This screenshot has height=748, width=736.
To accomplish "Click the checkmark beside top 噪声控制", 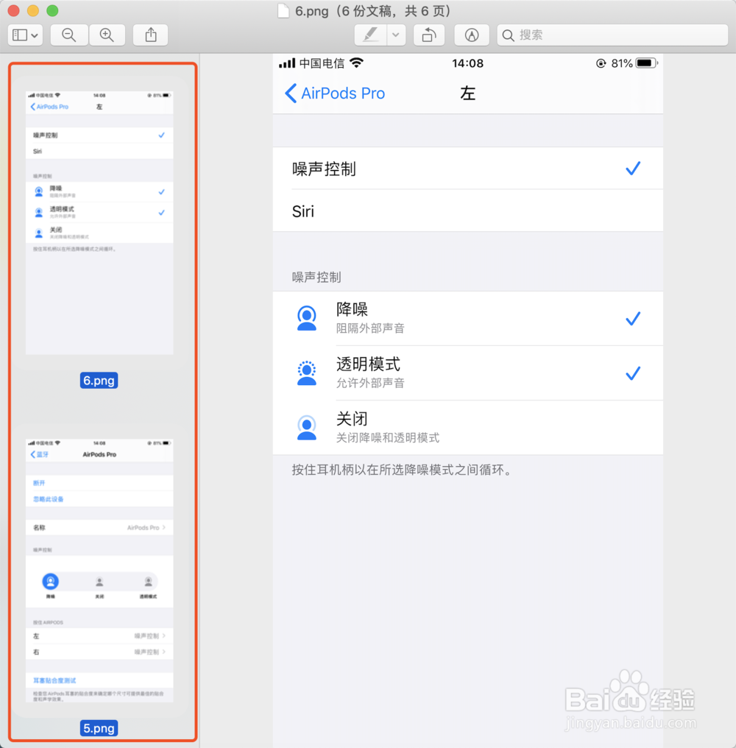I will [633, 169].
